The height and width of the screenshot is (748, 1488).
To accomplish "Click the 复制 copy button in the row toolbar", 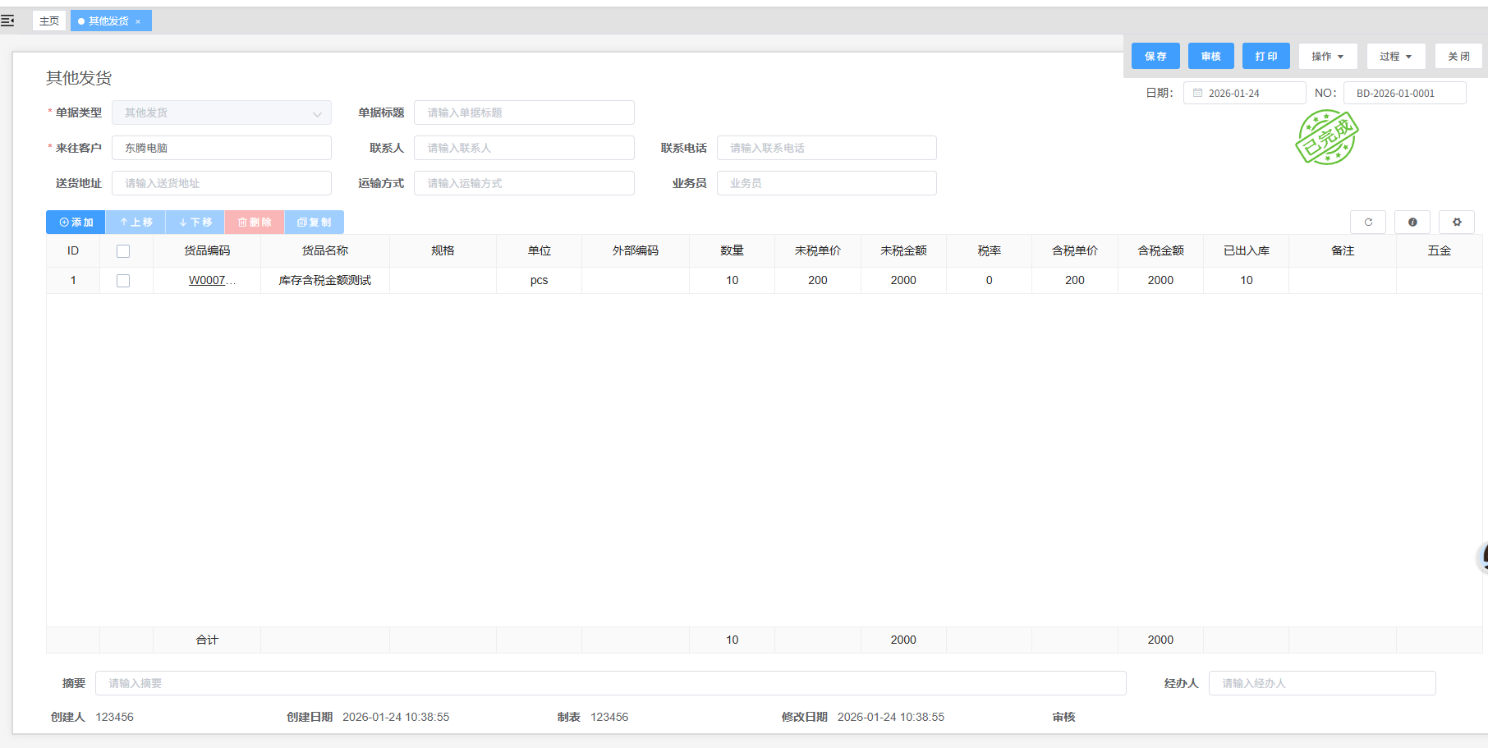I will (314, 223).
